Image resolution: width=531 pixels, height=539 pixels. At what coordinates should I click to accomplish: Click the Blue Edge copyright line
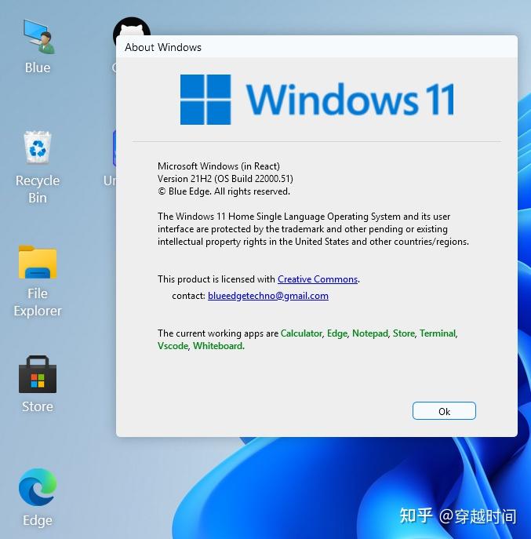(x=224, y=191)
